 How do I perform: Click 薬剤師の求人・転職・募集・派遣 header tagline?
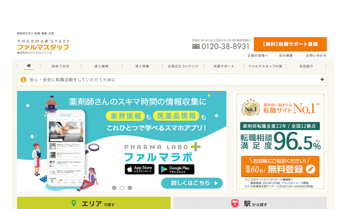(36, 33)
